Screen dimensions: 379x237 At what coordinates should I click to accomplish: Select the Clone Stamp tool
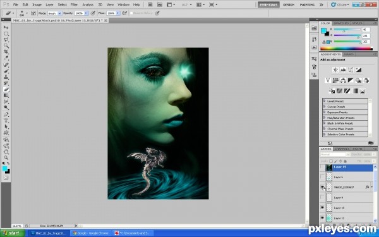tap(6, 77)
